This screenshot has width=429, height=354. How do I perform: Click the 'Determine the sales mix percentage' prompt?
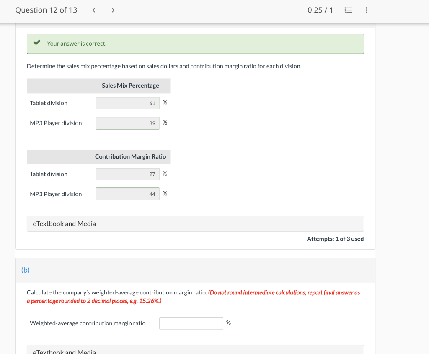coord(164,66)
